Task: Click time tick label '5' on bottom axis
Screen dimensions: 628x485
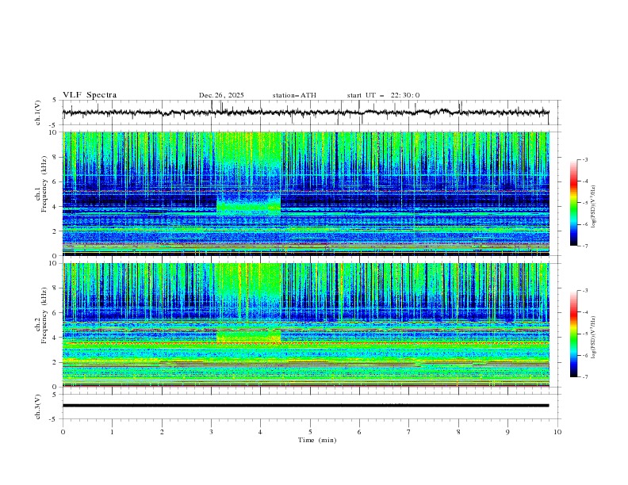Action: (310, 432)
